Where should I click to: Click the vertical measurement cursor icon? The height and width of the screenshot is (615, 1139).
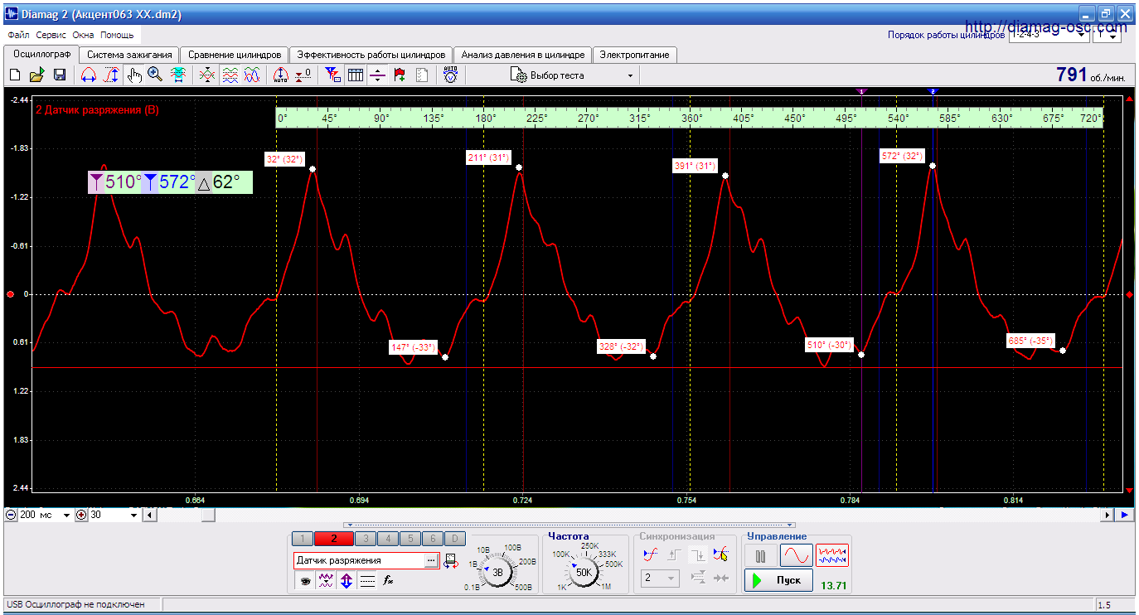tap(111, 75)
